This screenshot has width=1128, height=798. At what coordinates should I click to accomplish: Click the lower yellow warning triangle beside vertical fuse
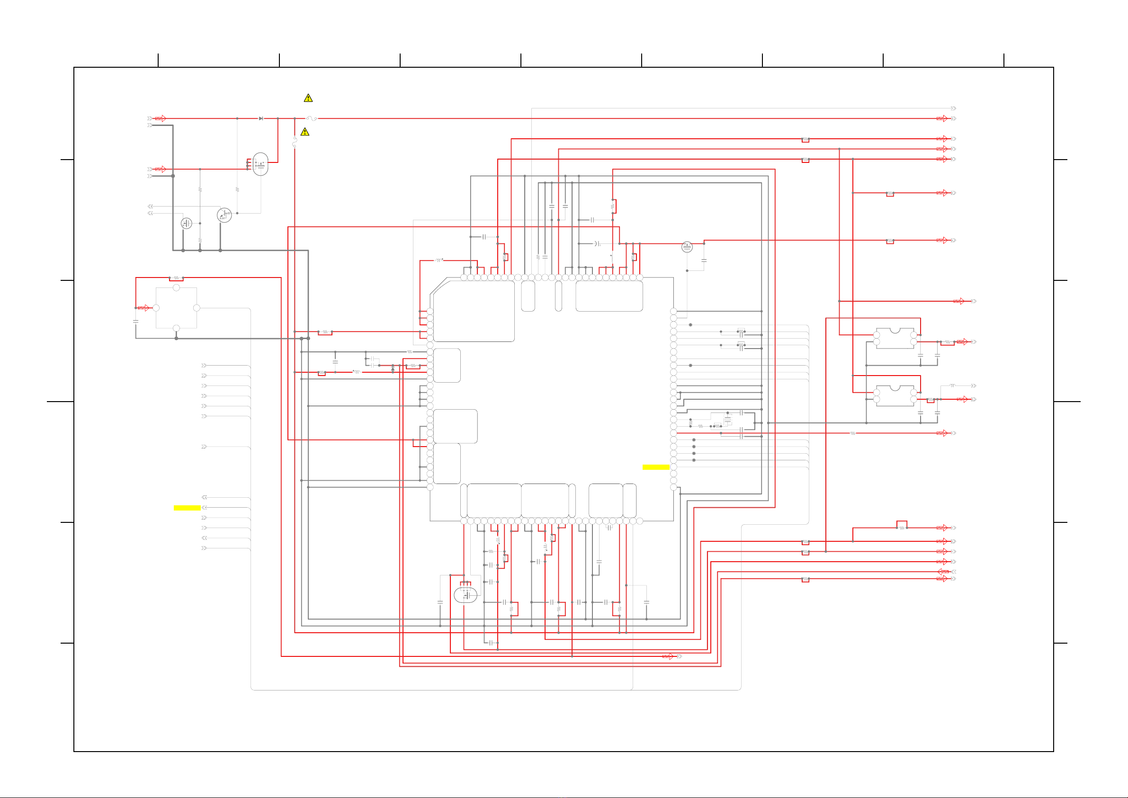304,132
